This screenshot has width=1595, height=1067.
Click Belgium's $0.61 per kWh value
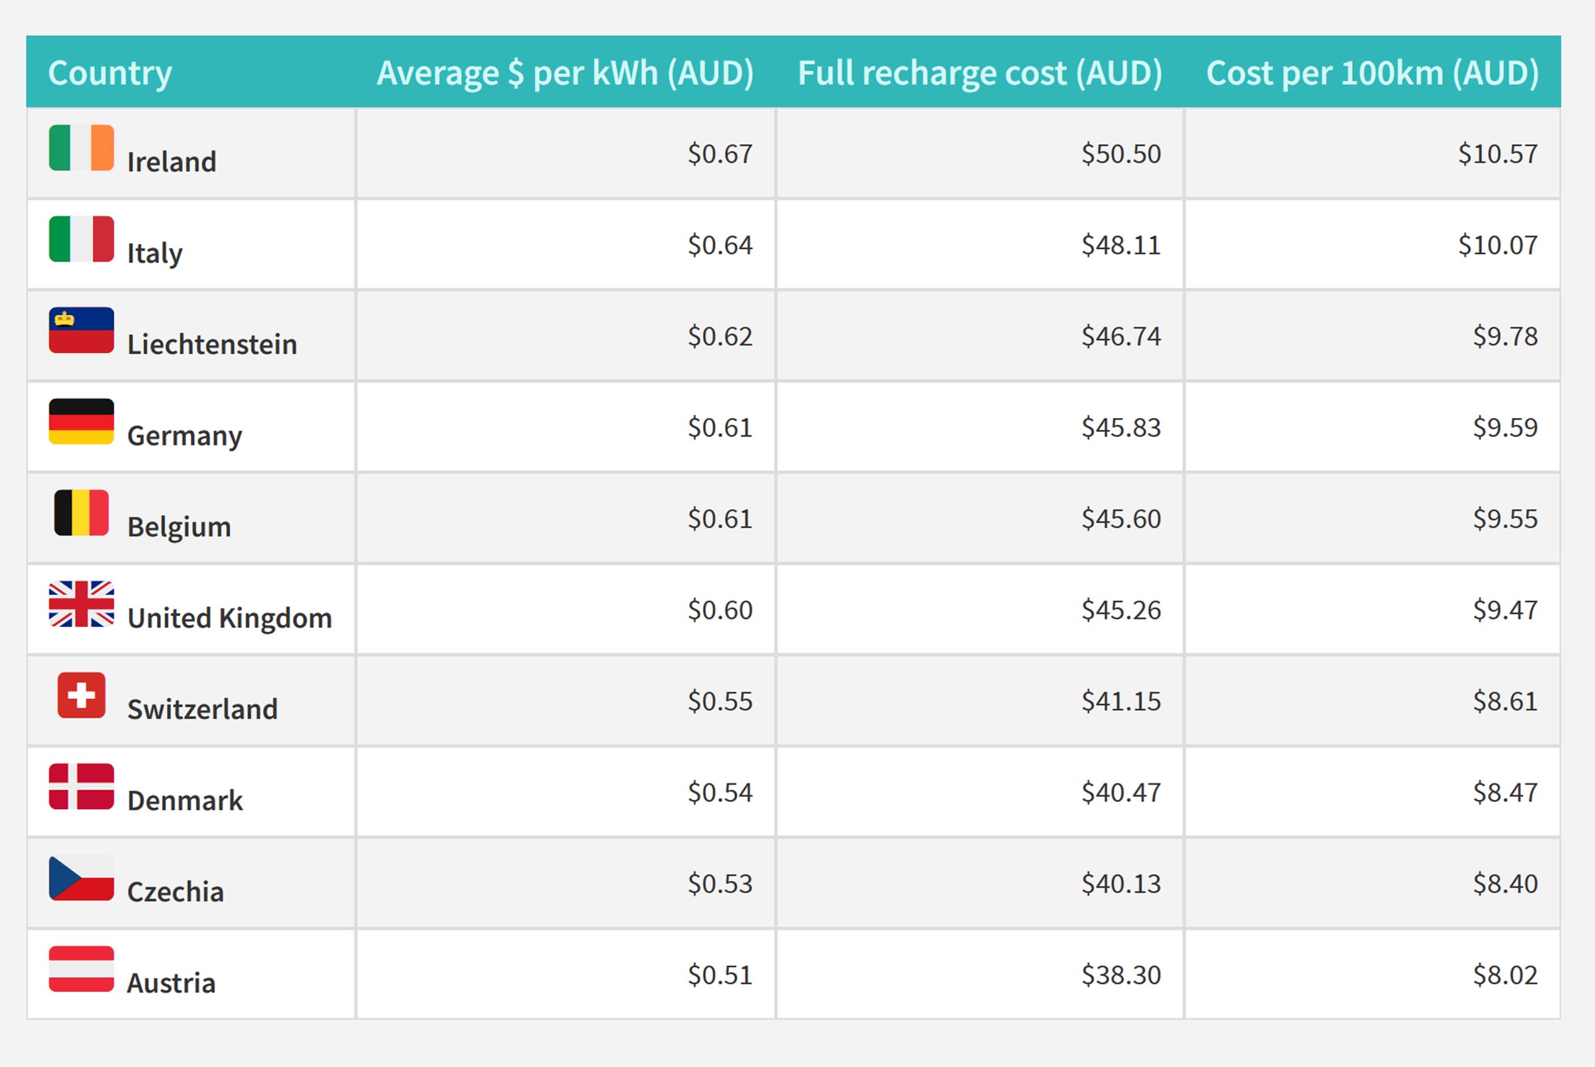click(720, 518)
